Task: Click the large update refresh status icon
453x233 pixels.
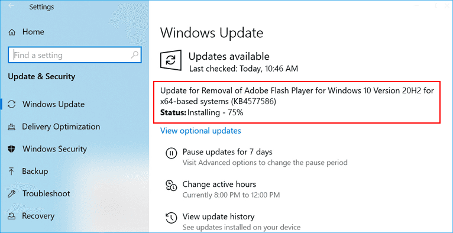Action: point(171,60)
